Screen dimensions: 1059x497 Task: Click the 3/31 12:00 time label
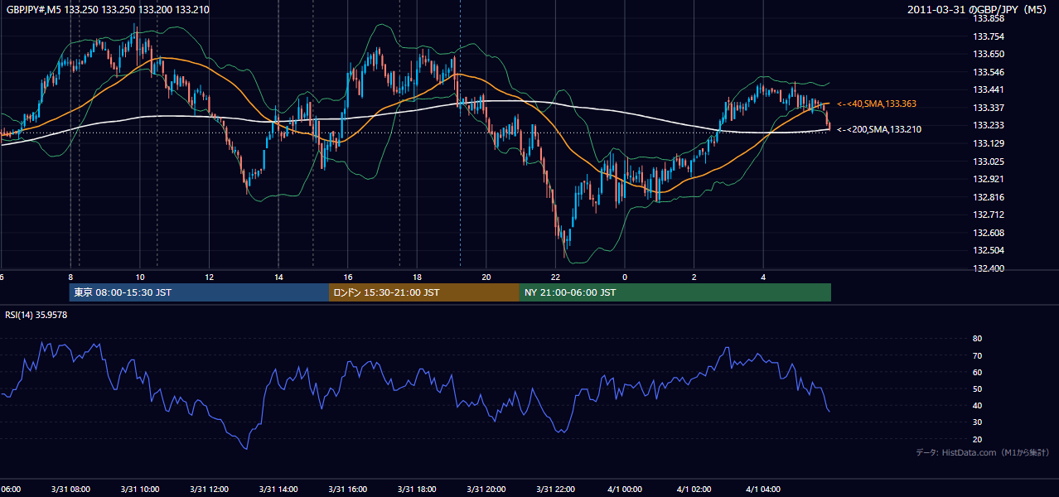pos(210,489)
